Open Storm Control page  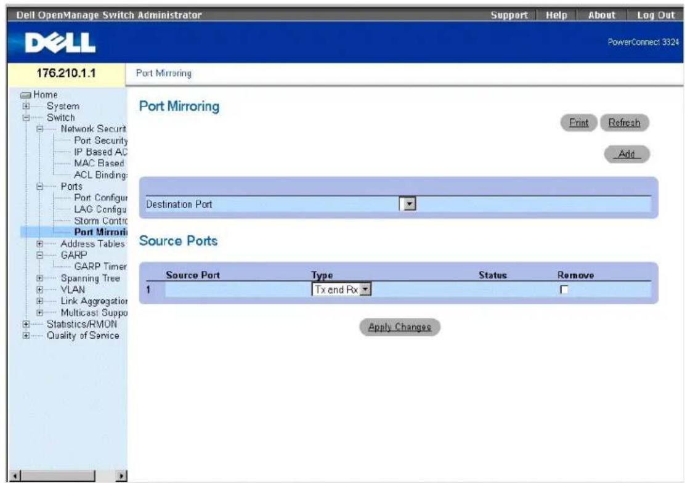coord(101,221)
